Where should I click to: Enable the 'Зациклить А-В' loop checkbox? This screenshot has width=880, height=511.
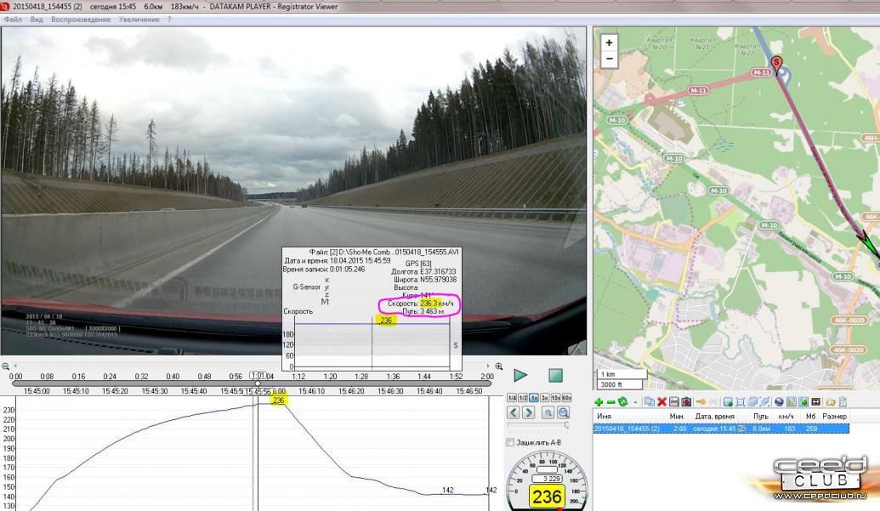point(510,442)
